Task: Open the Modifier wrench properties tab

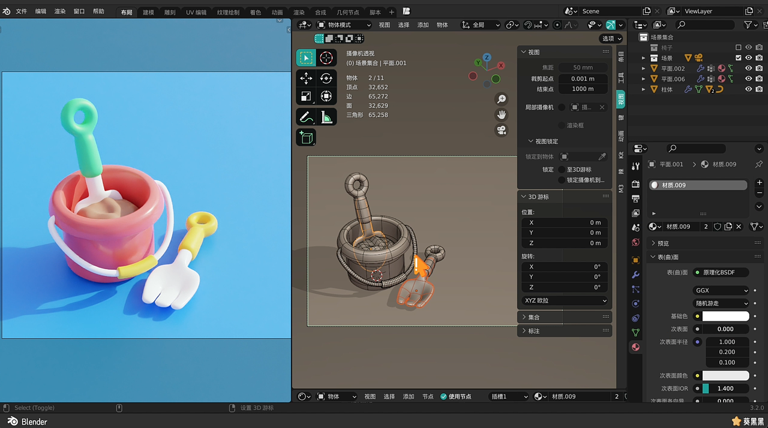Action: coord(636,275)
